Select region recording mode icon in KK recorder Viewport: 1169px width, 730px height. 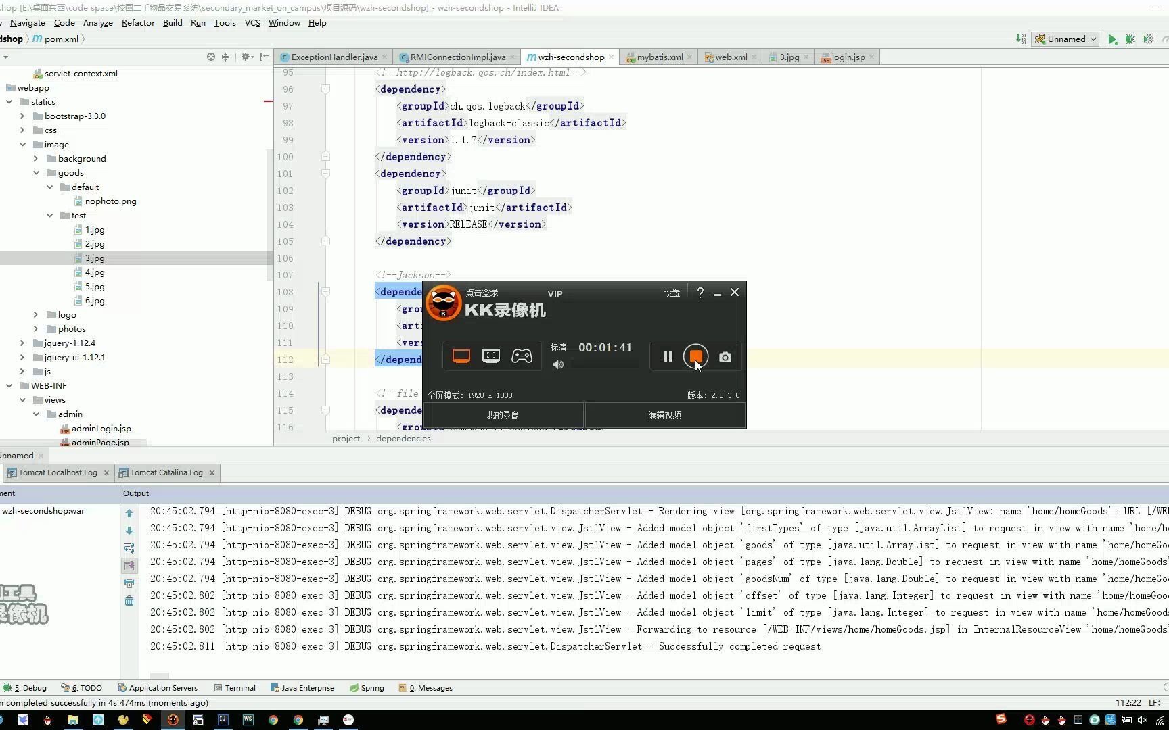point(491,356)
